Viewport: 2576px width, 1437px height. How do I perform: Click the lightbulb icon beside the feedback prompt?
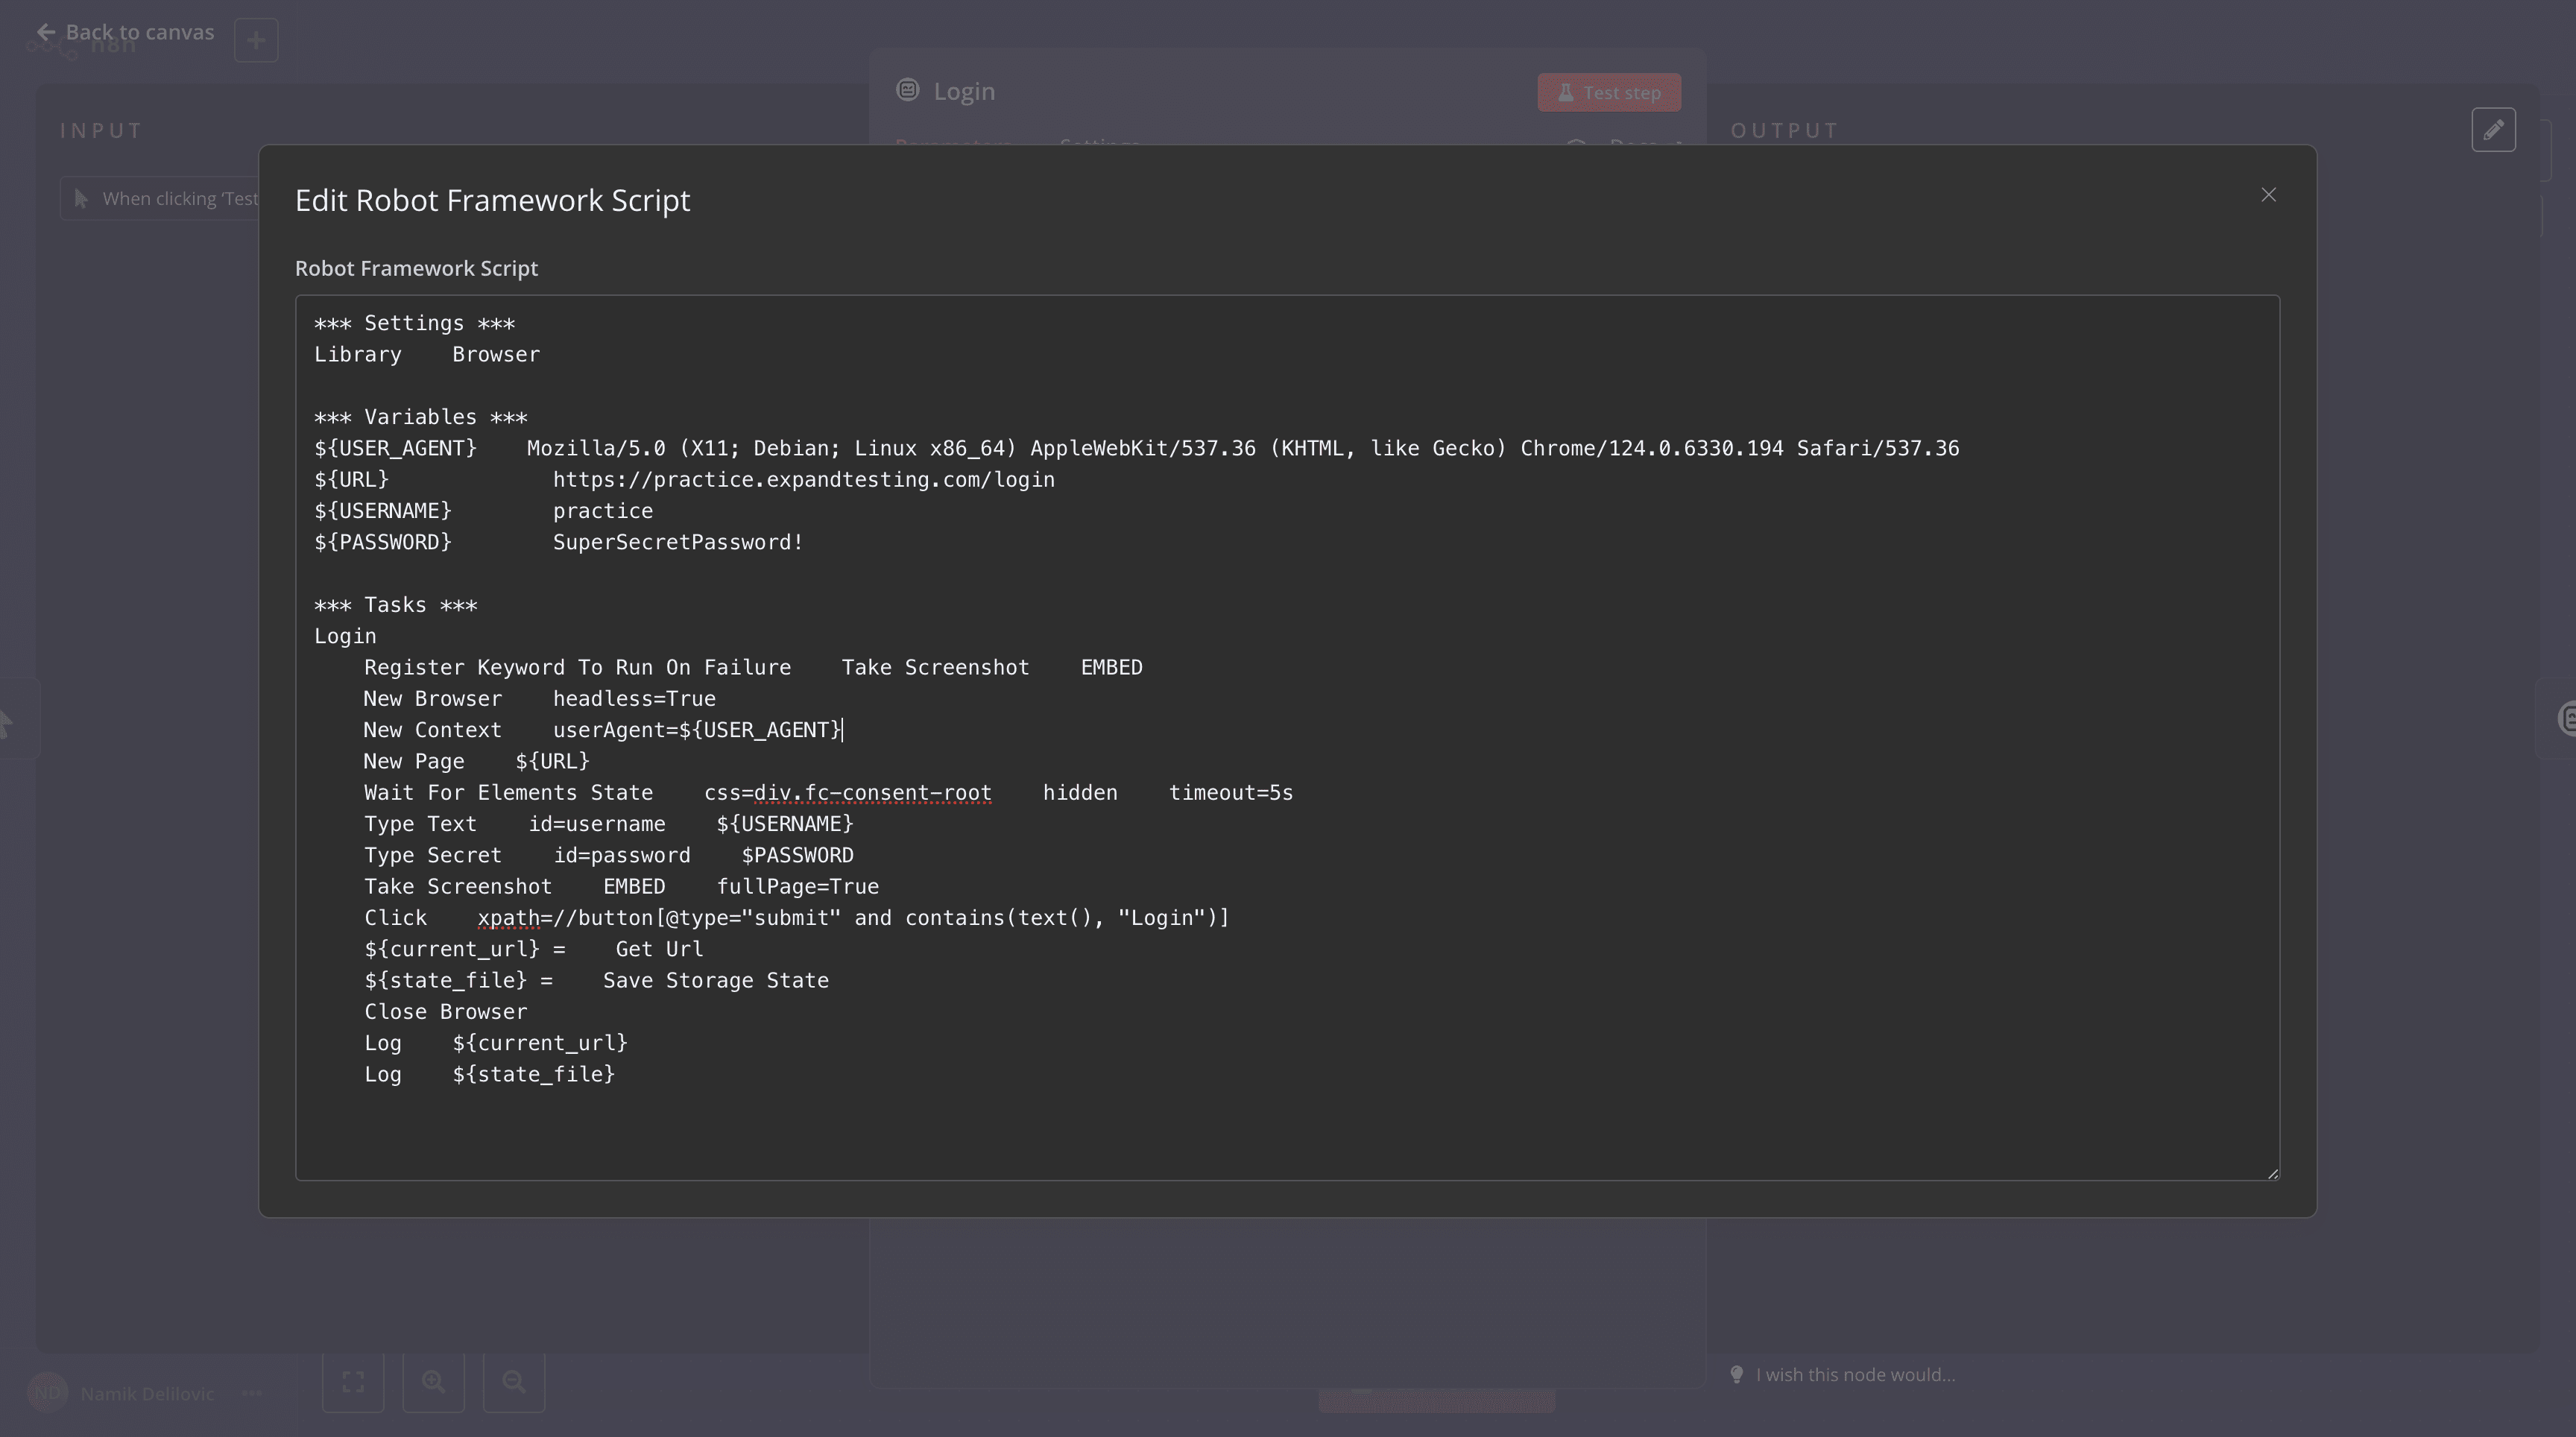tap(1737, 1374)
